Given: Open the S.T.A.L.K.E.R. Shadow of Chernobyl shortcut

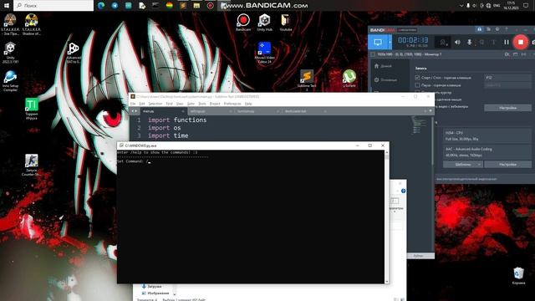Looking at the screenshot, I should point(32,24).
